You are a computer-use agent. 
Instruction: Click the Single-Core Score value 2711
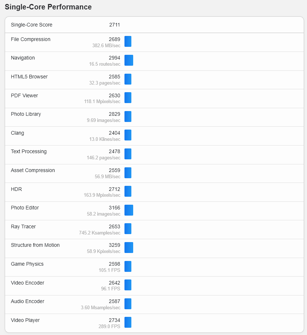tap(115, 25)
